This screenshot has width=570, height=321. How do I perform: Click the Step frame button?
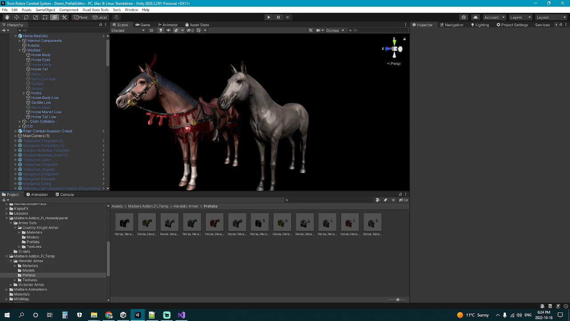click(x=288, y=17)
